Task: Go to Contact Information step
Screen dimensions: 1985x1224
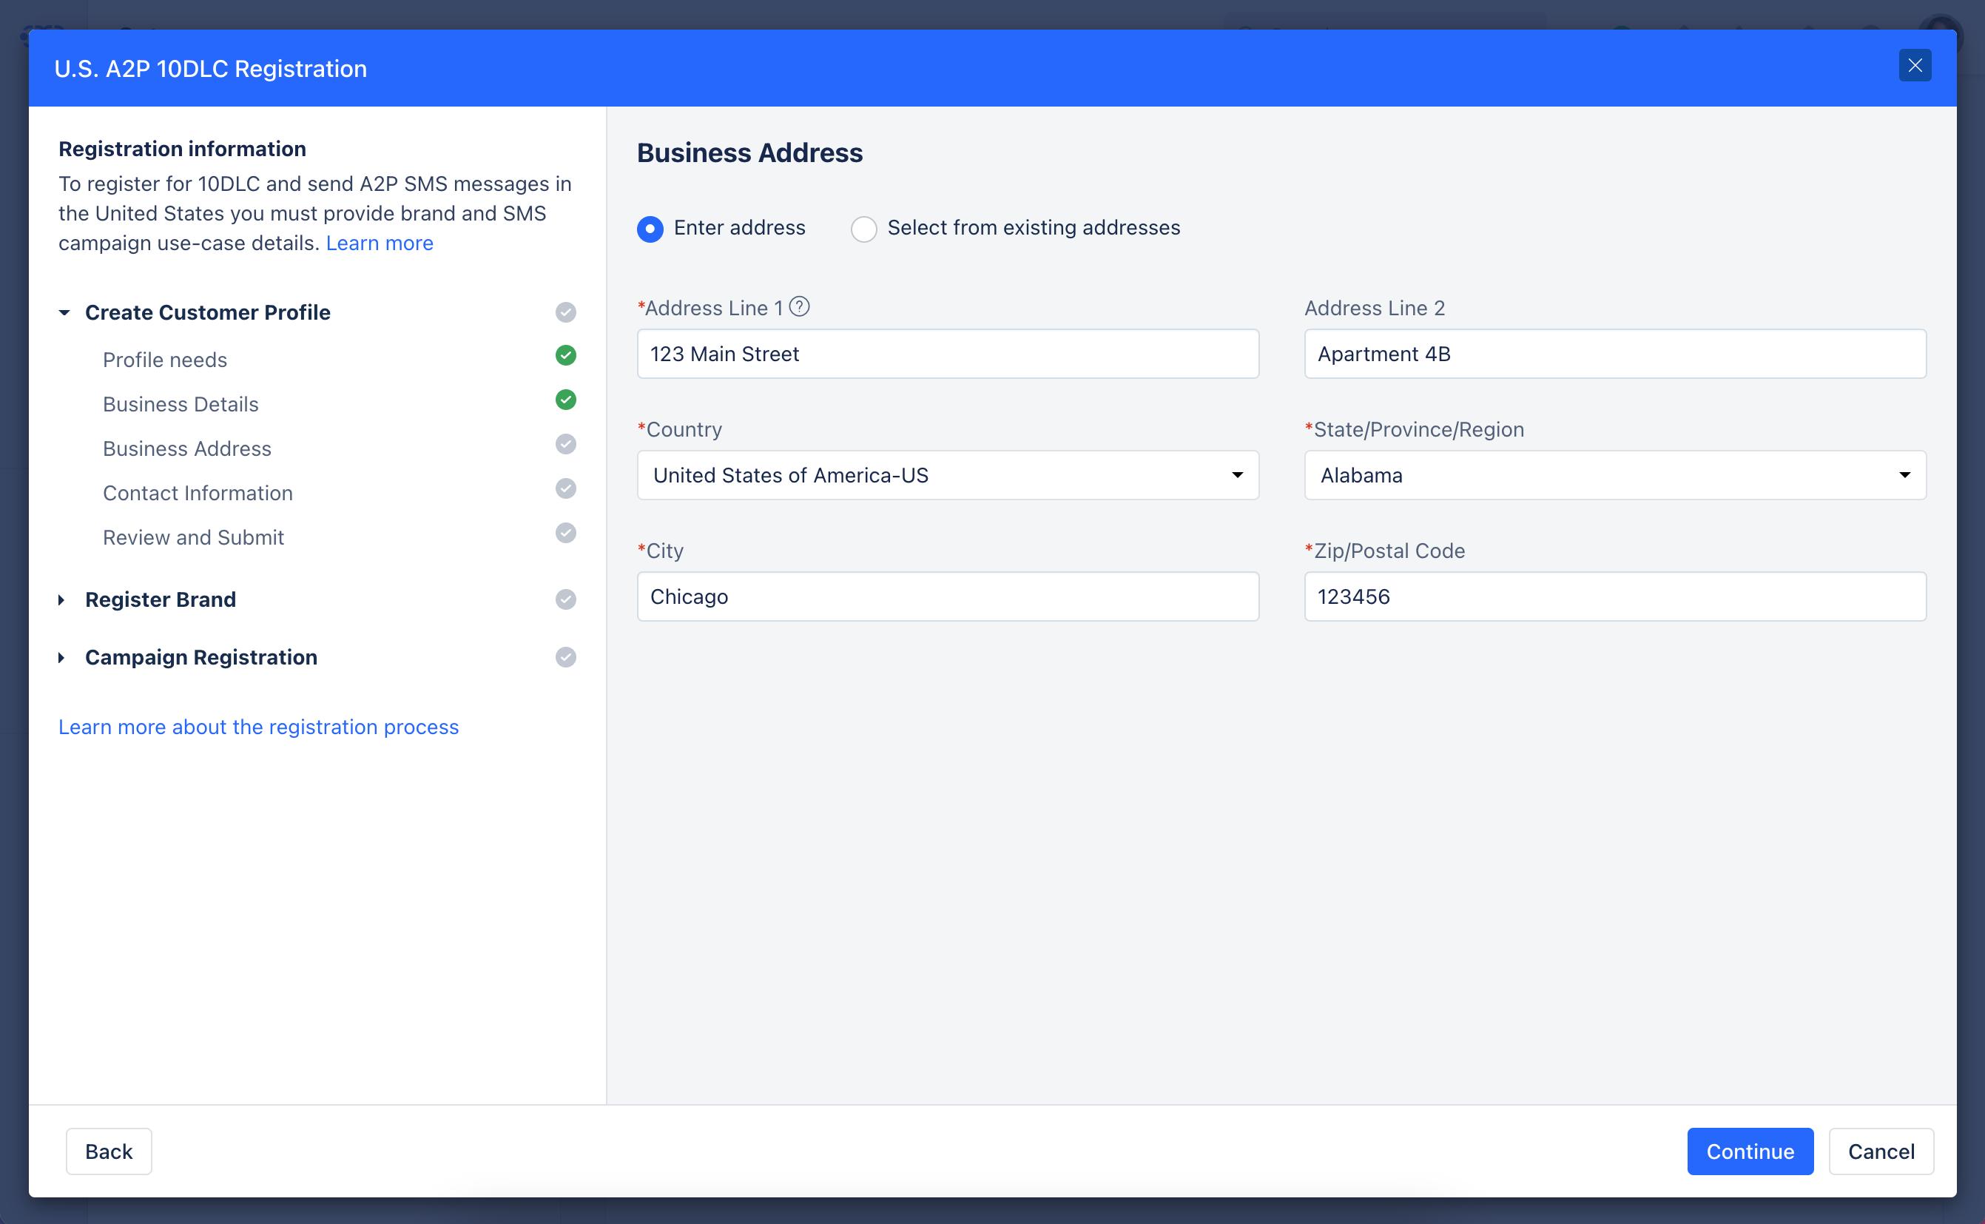Action: point(198,493)
